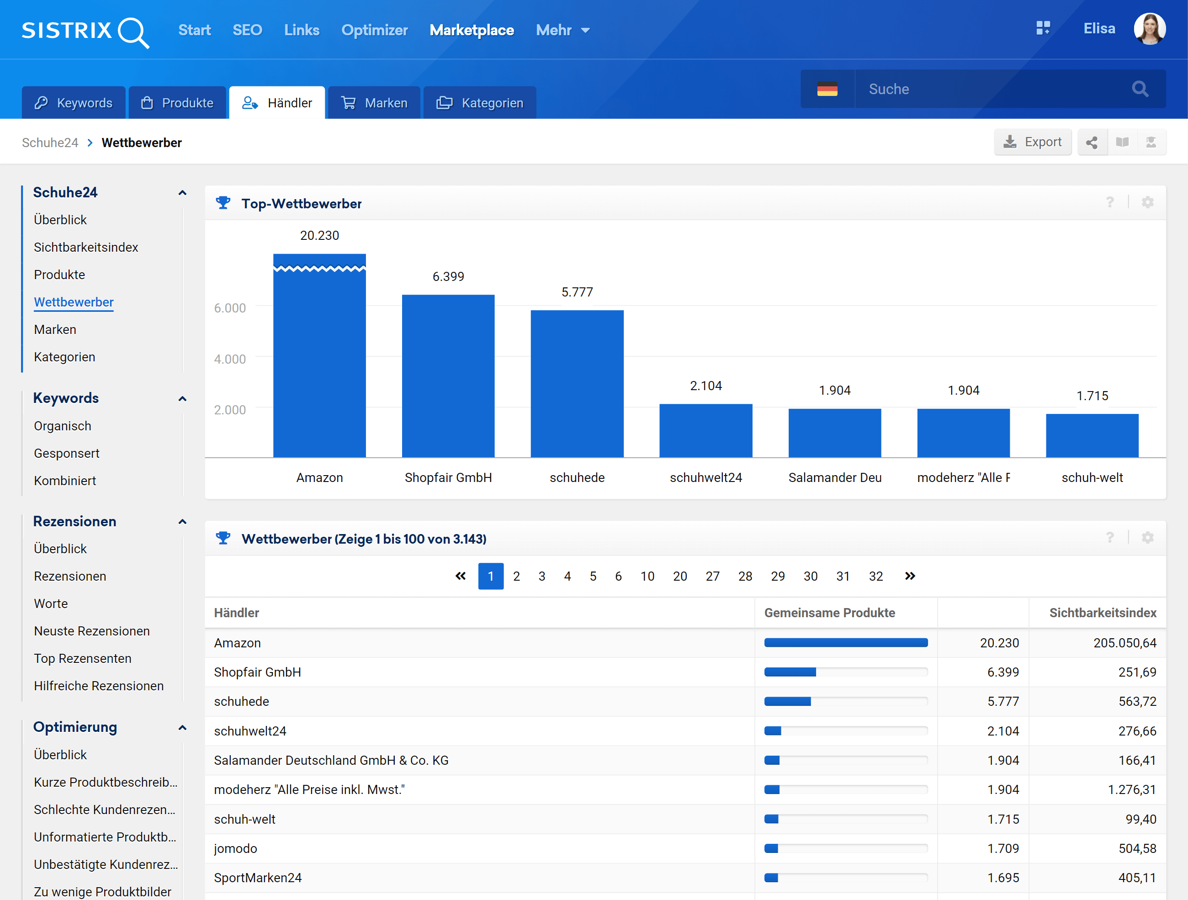Click the Export button

[1032, 142]
